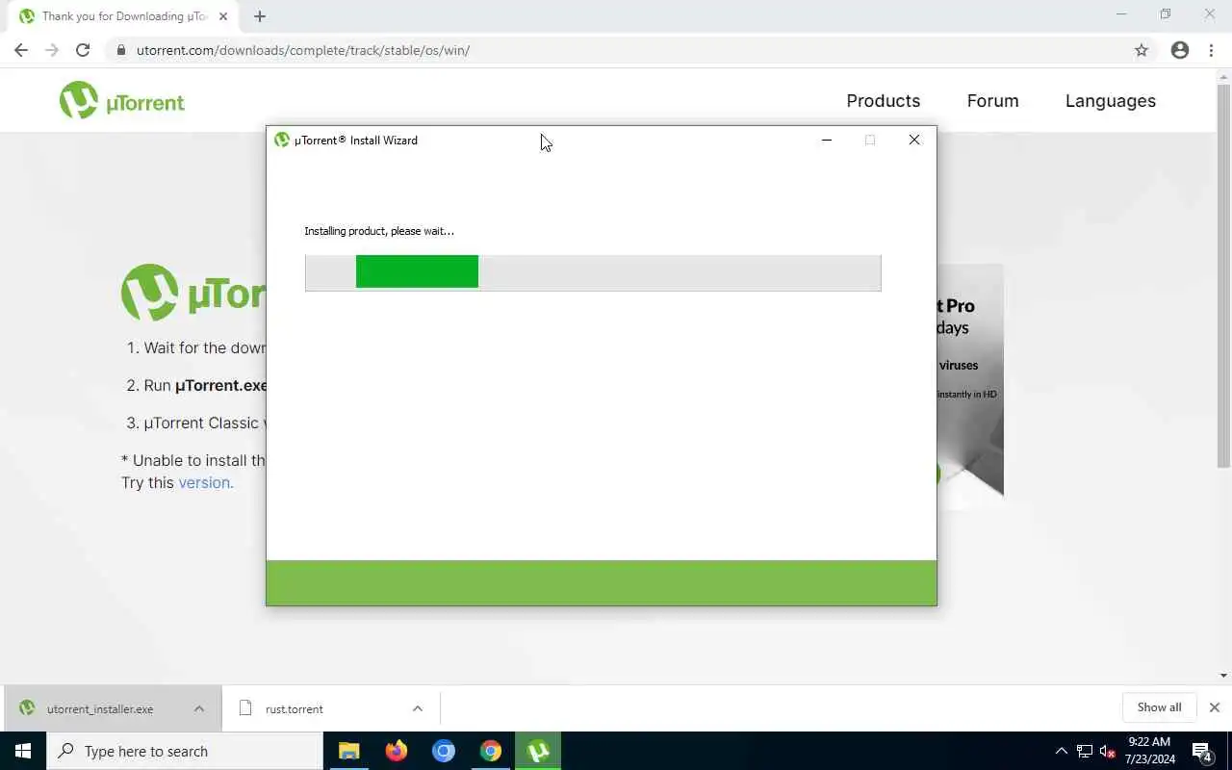Open downloaded utorrent_installer.exe
1232x770 pixels.
(x=100, y=708)
